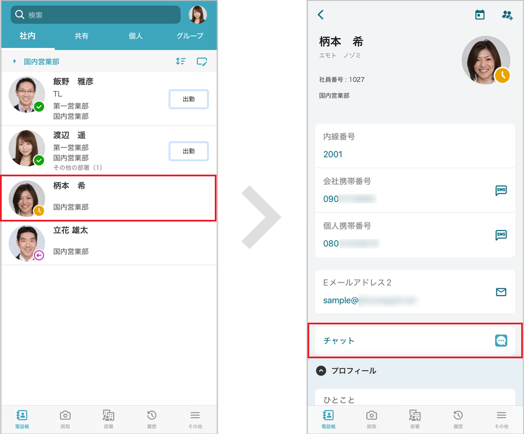Open 部署 tab in left phone's bottom bar
The height and width of the screenshot is (434, 524).
tap(109, 420)
